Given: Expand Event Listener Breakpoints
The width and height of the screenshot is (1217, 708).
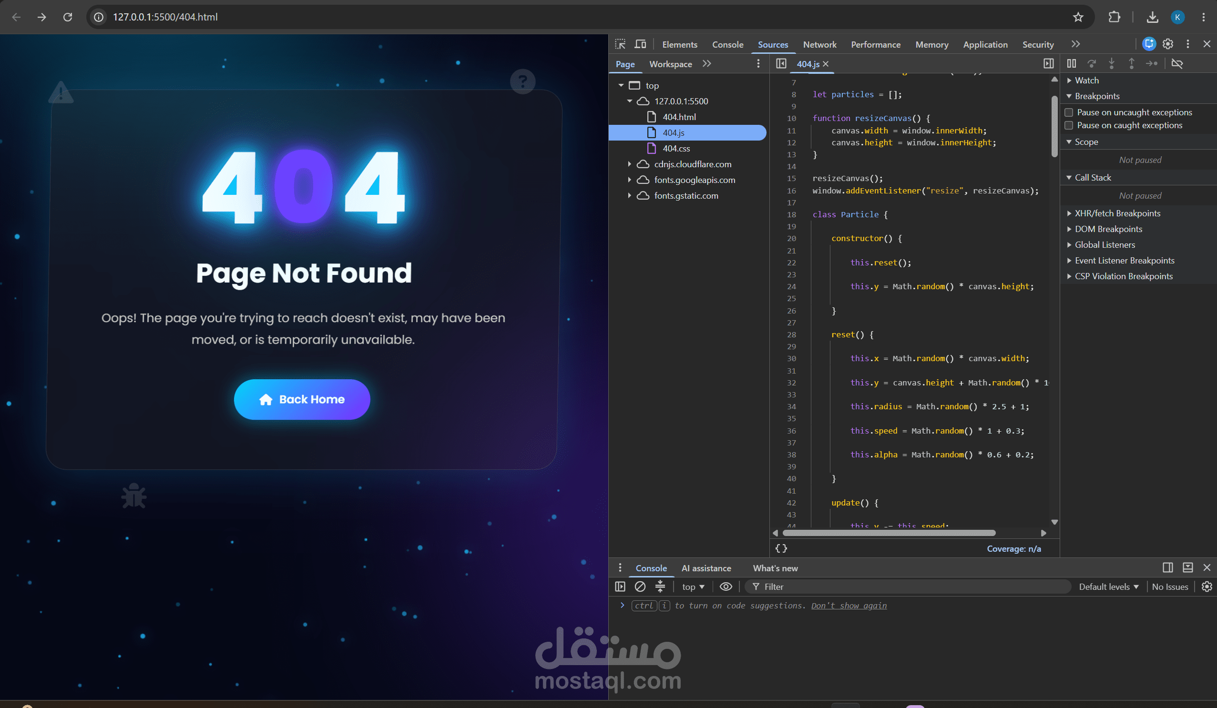Looking at the screenshot, I should click(x=1069, y=261).
